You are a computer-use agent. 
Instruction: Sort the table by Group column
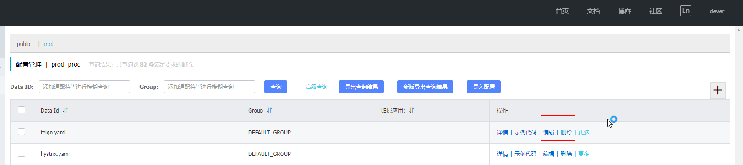(x=269, y=110)
